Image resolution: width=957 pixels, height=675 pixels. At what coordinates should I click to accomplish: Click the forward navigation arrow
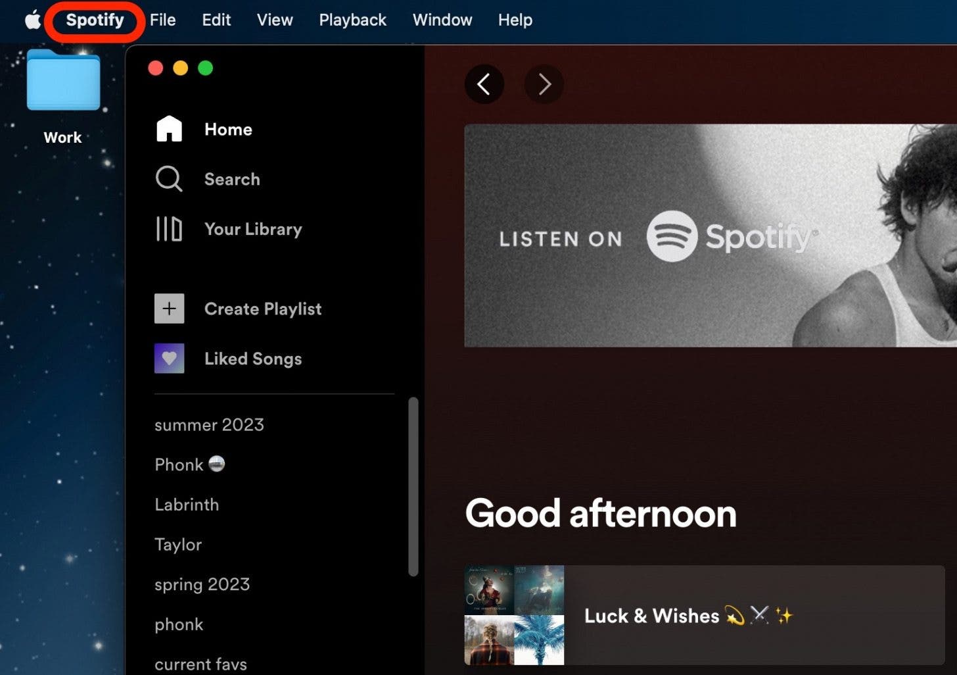pyautogui.click(x=544, y=84)
